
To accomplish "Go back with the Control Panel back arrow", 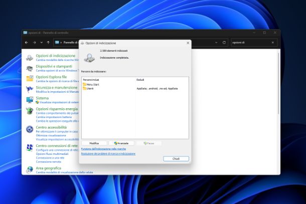I will (27, 43).
